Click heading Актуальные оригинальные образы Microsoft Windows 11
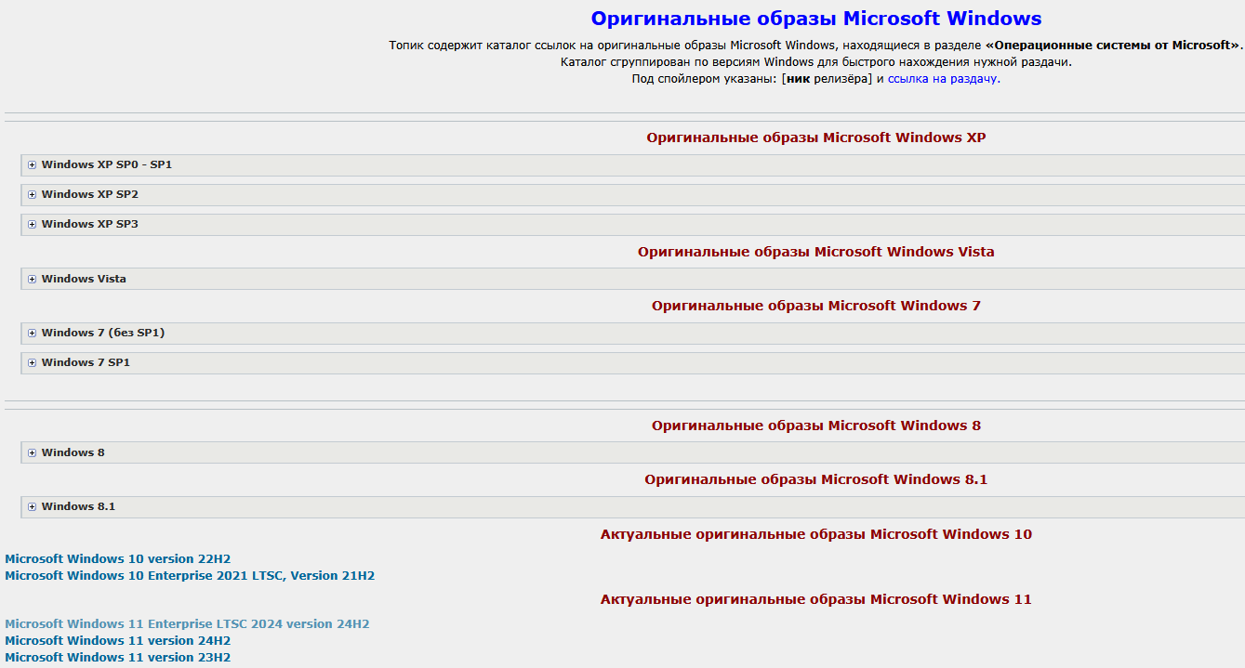Viewport: 1245px width, 668px height. [816, 599]
